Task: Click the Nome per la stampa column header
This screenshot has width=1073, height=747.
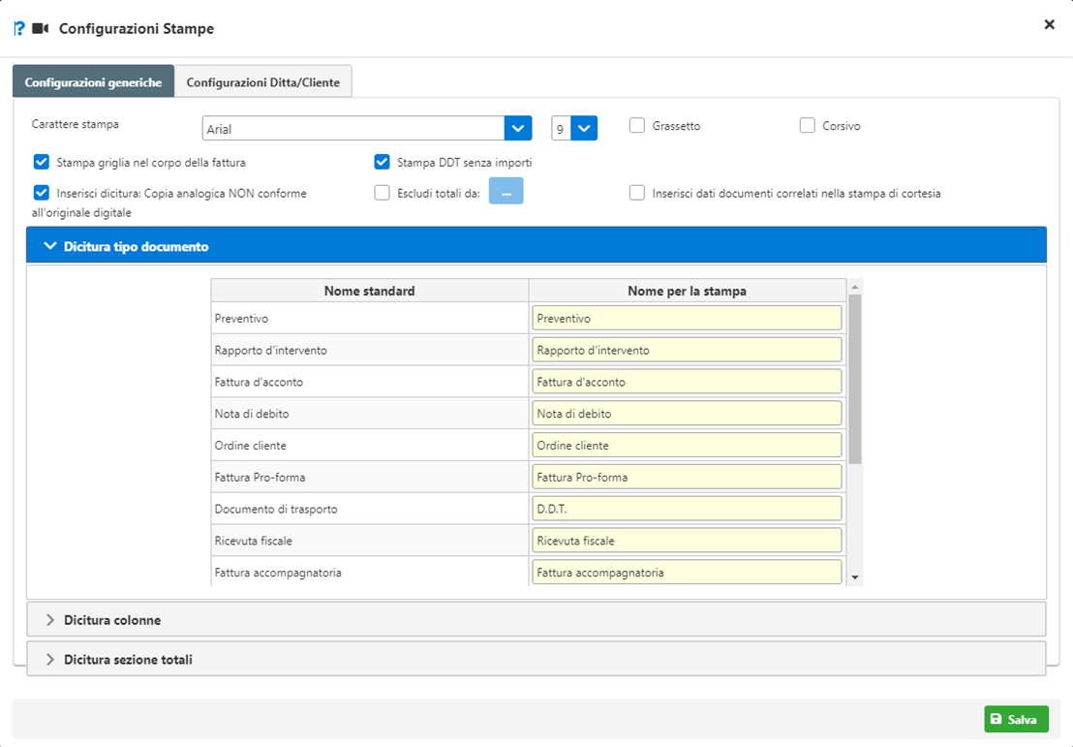Action: tap(687, 291)
